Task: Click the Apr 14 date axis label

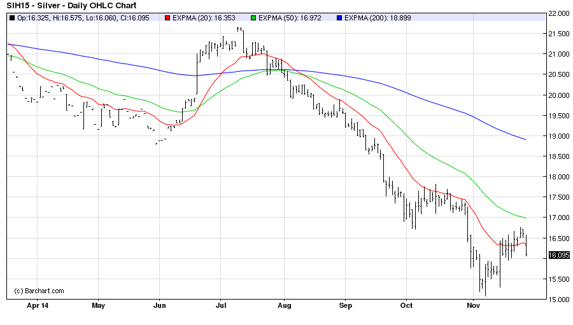Action: click(38, 306)
